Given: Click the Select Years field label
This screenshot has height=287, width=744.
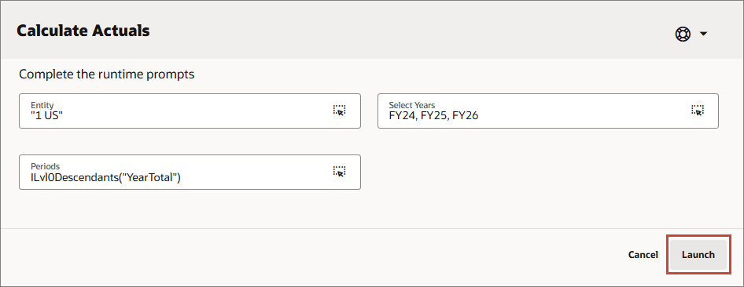Looking at the screenshot, I should (412, 105).
